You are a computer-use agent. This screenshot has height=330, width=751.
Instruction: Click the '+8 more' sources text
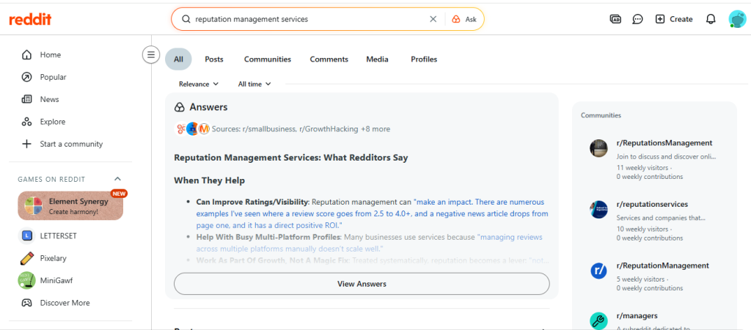pyautogui.click(x=375, y=129)
